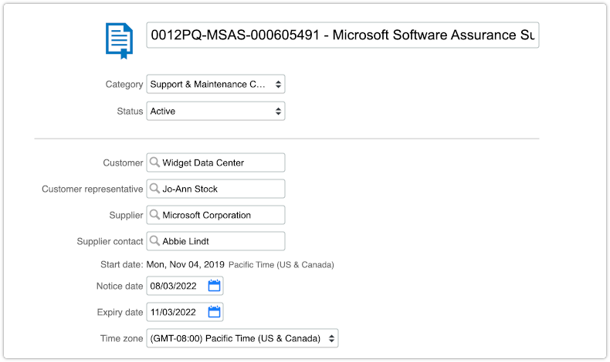Click the Expiry date label

pos(120,313)
